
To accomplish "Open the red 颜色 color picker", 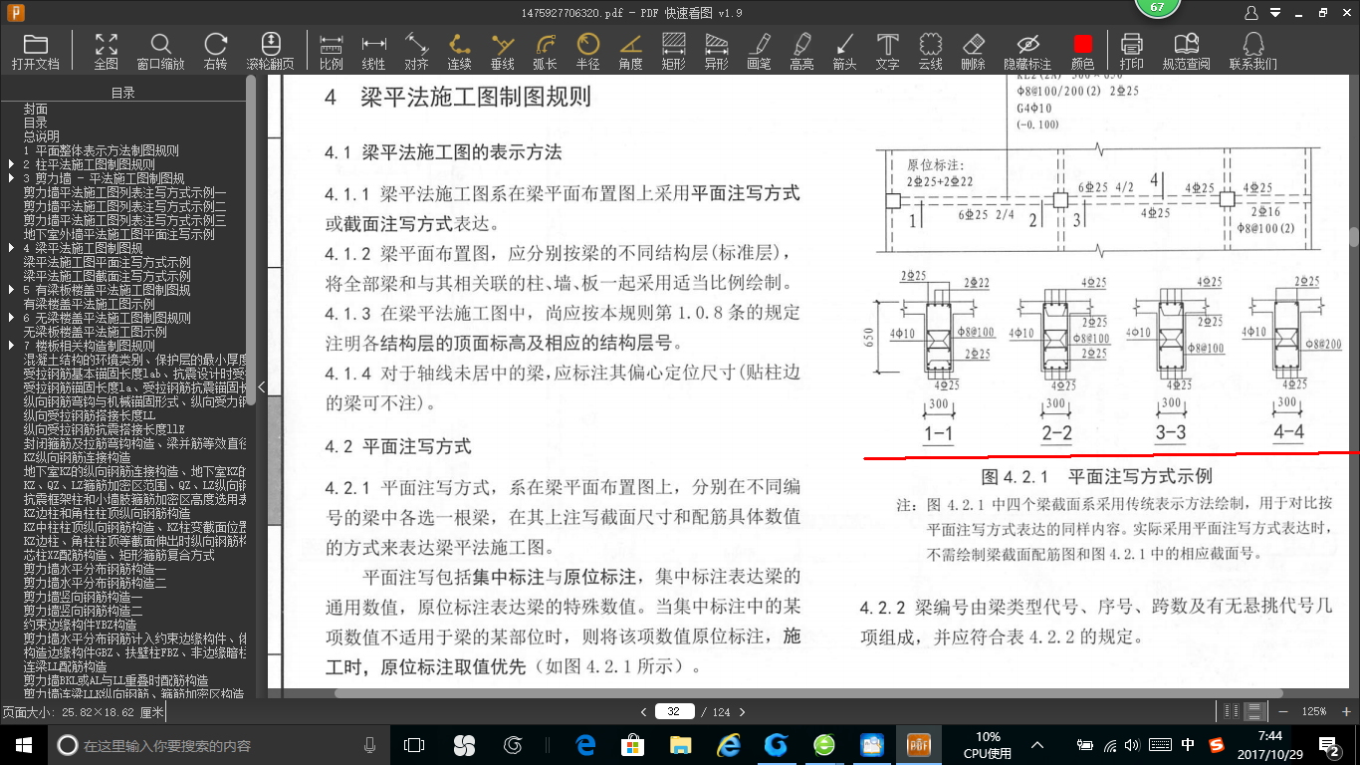I will [1082, 51].
